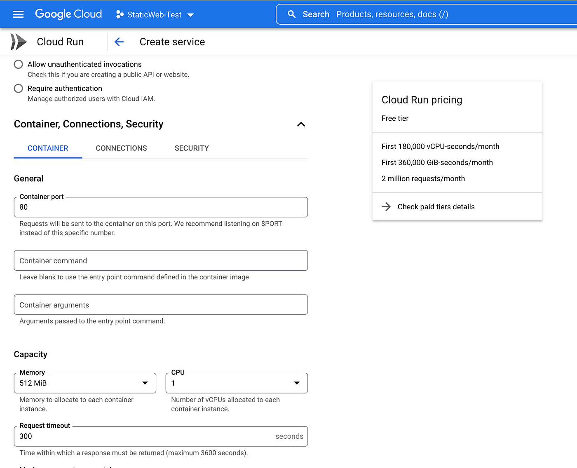The width and height of the screenshot is (577, 468).
Task: Click the search magnifier icon
Action: coord(292,14)
